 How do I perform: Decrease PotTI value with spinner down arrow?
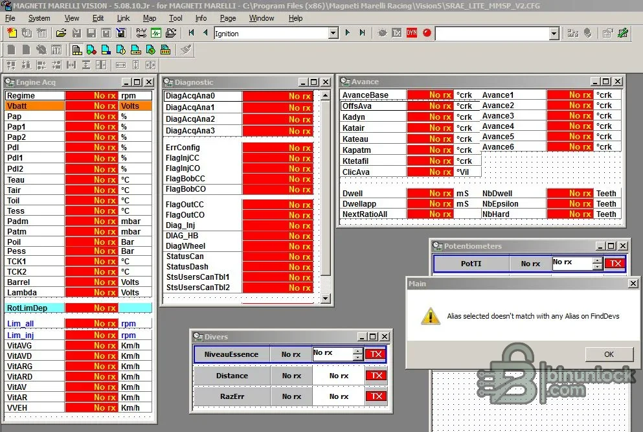coord(598,267)
